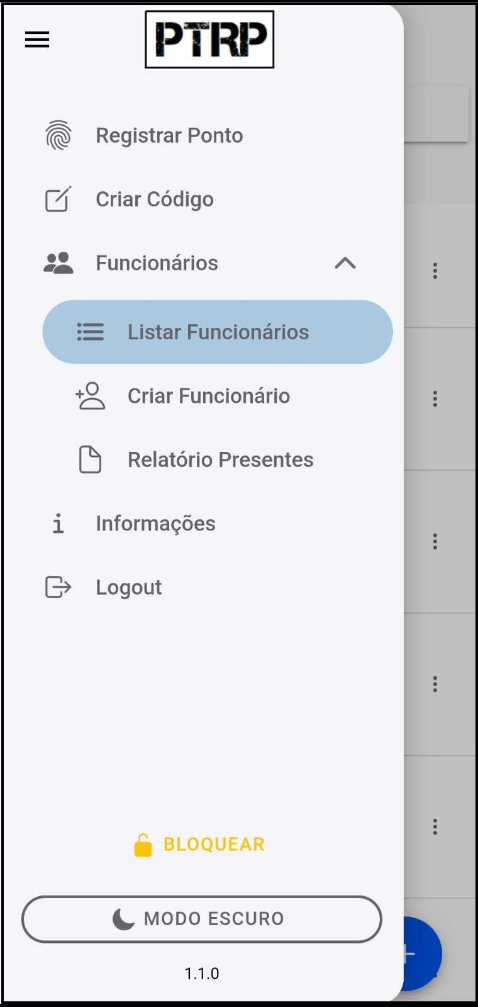Click the yellow padlock icon

(x=143, y=845)
